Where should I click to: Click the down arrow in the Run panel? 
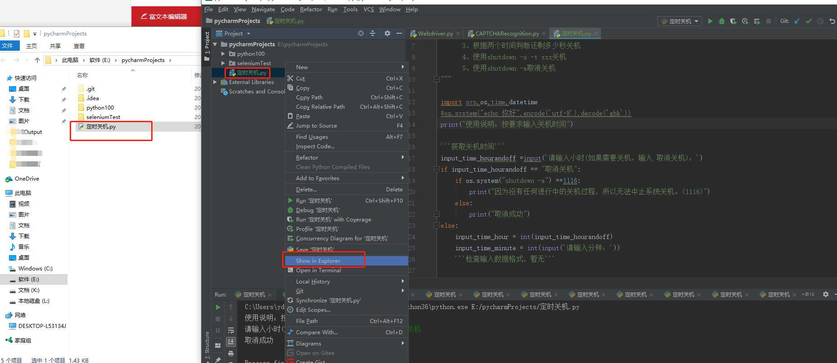coord(231,319)
